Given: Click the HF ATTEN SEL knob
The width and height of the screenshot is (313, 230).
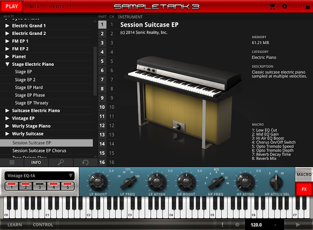Looking at the screenshot, I should point(276,182).
